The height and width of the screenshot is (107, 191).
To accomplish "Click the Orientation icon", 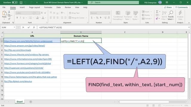I will 62,13.
